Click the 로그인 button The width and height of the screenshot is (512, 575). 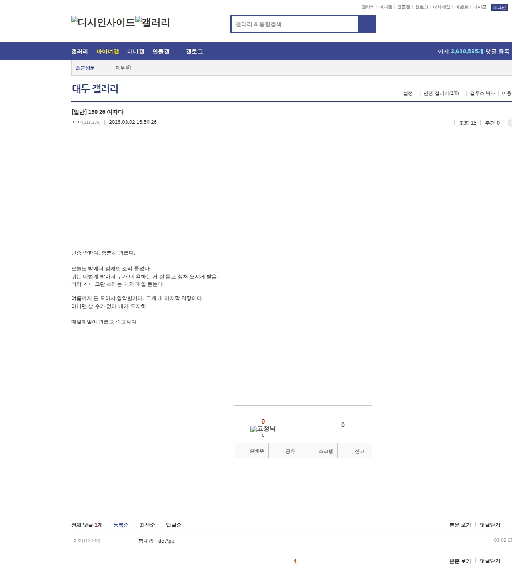(499, 7)
